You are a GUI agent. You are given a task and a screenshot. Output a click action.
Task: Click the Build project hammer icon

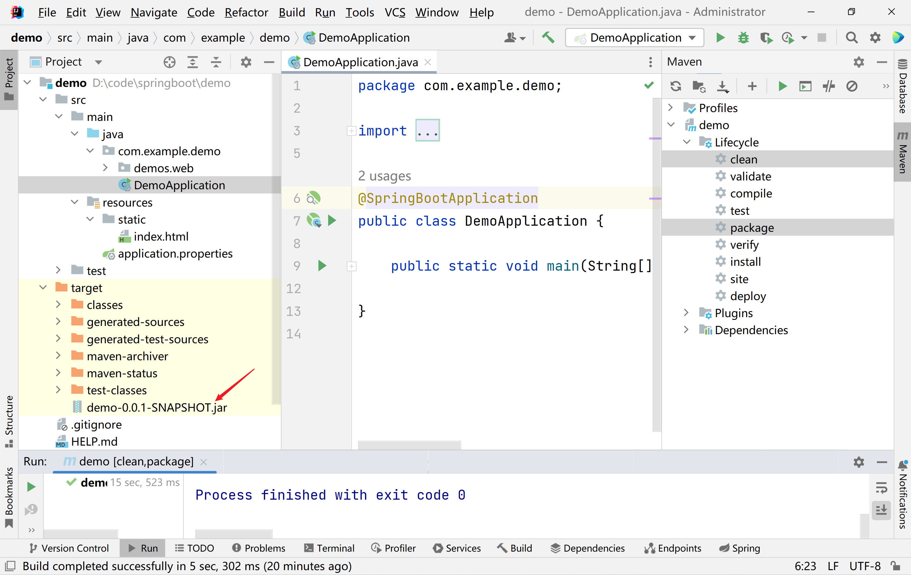tap(548, 37)
